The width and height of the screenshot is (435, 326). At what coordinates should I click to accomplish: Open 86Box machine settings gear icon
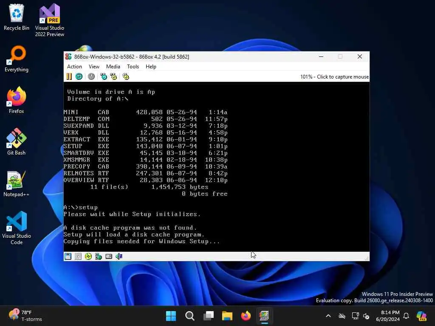click(126, 76)
